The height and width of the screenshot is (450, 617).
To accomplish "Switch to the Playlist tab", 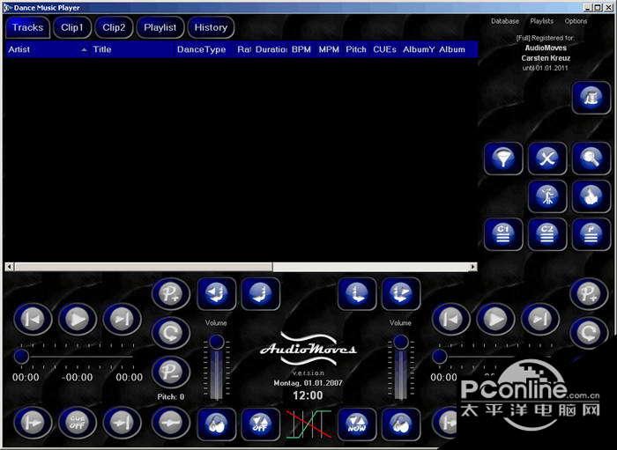I will coord(160,27).
